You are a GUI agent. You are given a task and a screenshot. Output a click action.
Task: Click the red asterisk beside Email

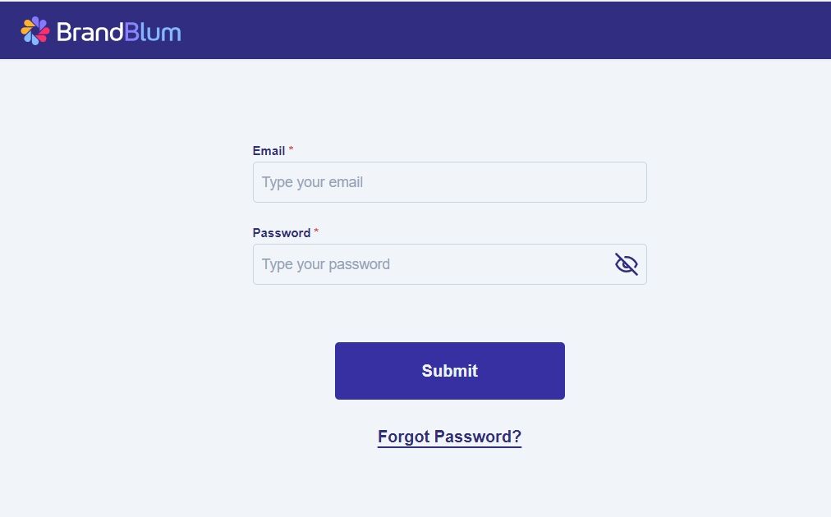coord(291,150)
